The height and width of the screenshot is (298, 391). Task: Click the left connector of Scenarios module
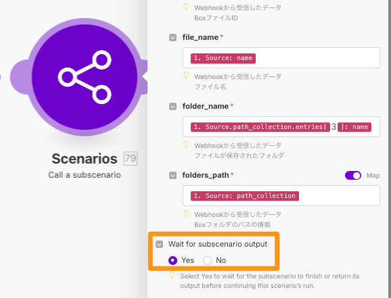pos(19,77)
